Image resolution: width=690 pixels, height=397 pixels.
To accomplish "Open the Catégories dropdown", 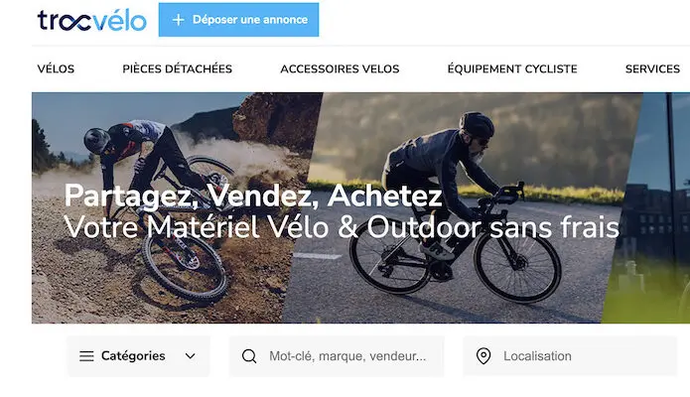I will click(138, 356).
